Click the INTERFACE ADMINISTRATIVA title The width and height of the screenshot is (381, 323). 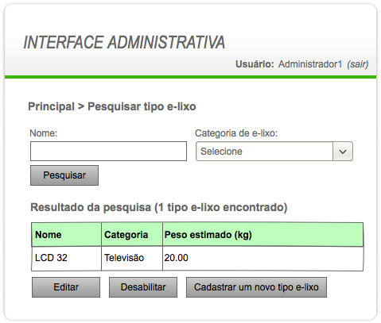coord(124,42)
